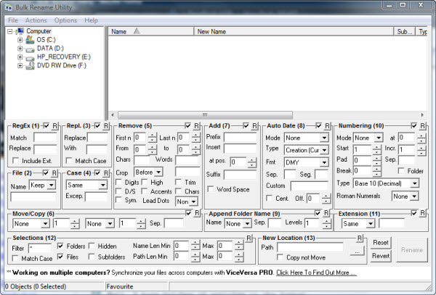This screenshot has width=436, height=295.
Task: Browse for path with the ... button
Action: [358, 252]
